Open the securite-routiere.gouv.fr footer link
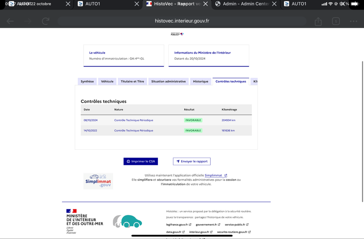364x239 pixels. tap(234, 232)
